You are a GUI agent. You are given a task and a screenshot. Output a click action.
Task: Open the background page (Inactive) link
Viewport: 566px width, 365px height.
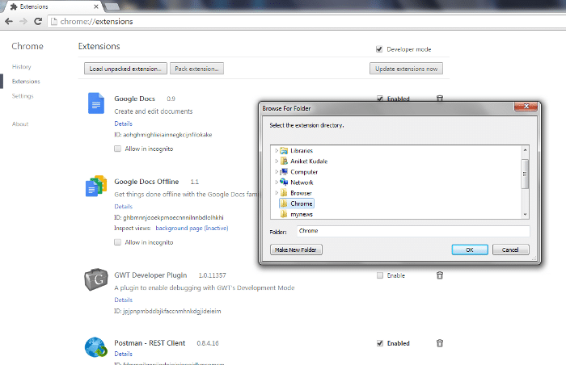(192, 229)
